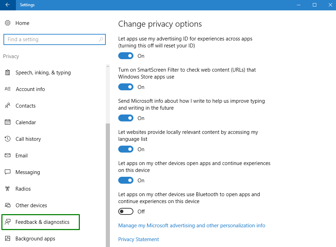Image resolution: width=336 pixels, height=247 pixels.
Task: Click the Speech, inking, & typing clipboard icon
Action: [8, 73]
